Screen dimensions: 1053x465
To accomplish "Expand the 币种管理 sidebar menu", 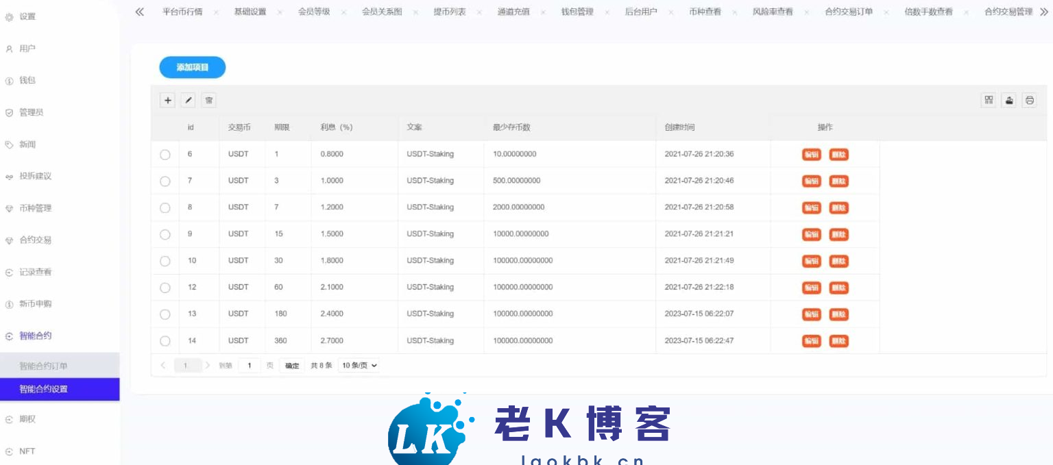I will (36, 208).
